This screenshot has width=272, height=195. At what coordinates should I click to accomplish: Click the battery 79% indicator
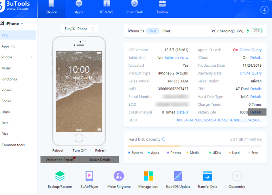coord(257,31)
